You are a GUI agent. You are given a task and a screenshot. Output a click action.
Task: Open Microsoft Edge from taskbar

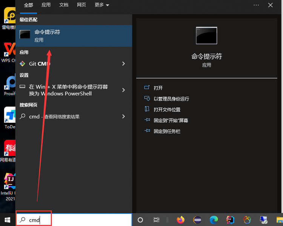point(214,220)
